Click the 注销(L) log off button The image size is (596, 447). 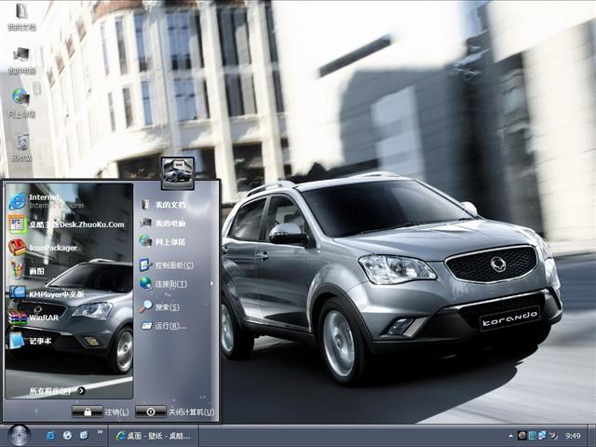[x=102, y=412]
